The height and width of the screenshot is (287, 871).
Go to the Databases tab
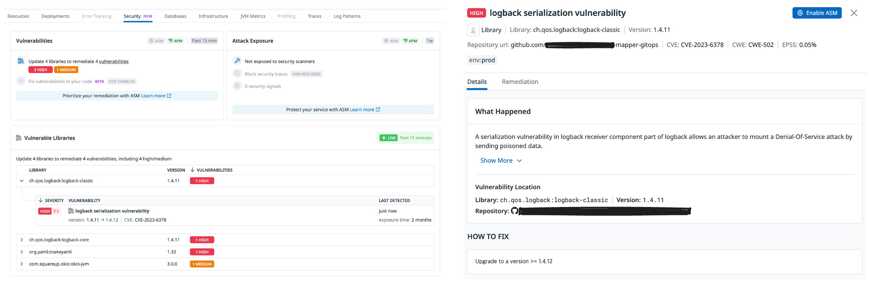[175, 16]
